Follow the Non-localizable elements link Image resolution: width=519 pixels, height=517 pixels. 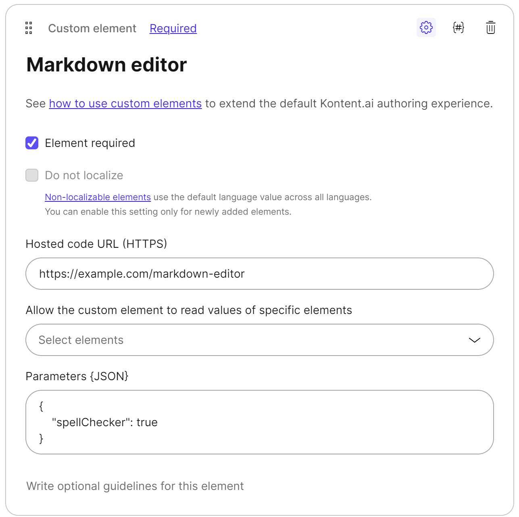pyautogui.click(x=98, y=197)
